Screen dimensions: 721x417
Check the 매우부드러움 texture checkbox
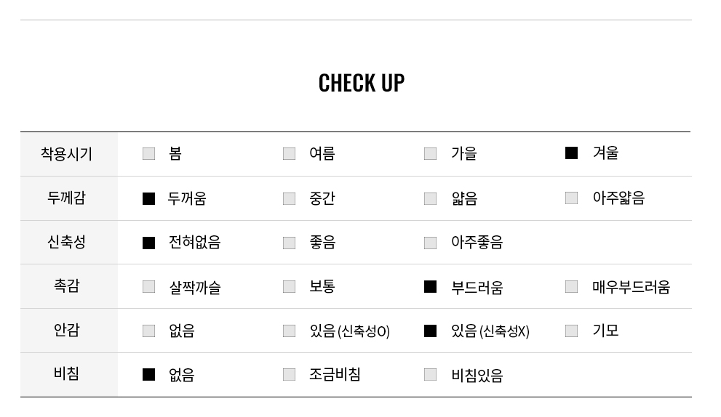572,286
